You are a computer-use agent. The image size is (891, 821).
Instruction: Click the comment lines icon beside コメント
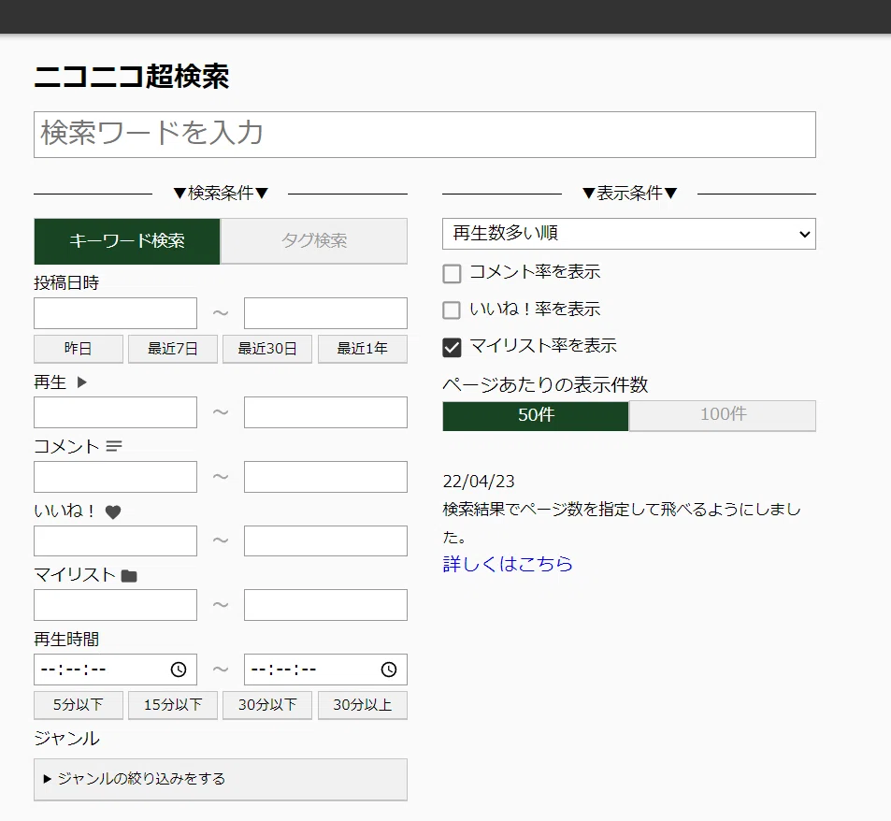coord(114,446)
